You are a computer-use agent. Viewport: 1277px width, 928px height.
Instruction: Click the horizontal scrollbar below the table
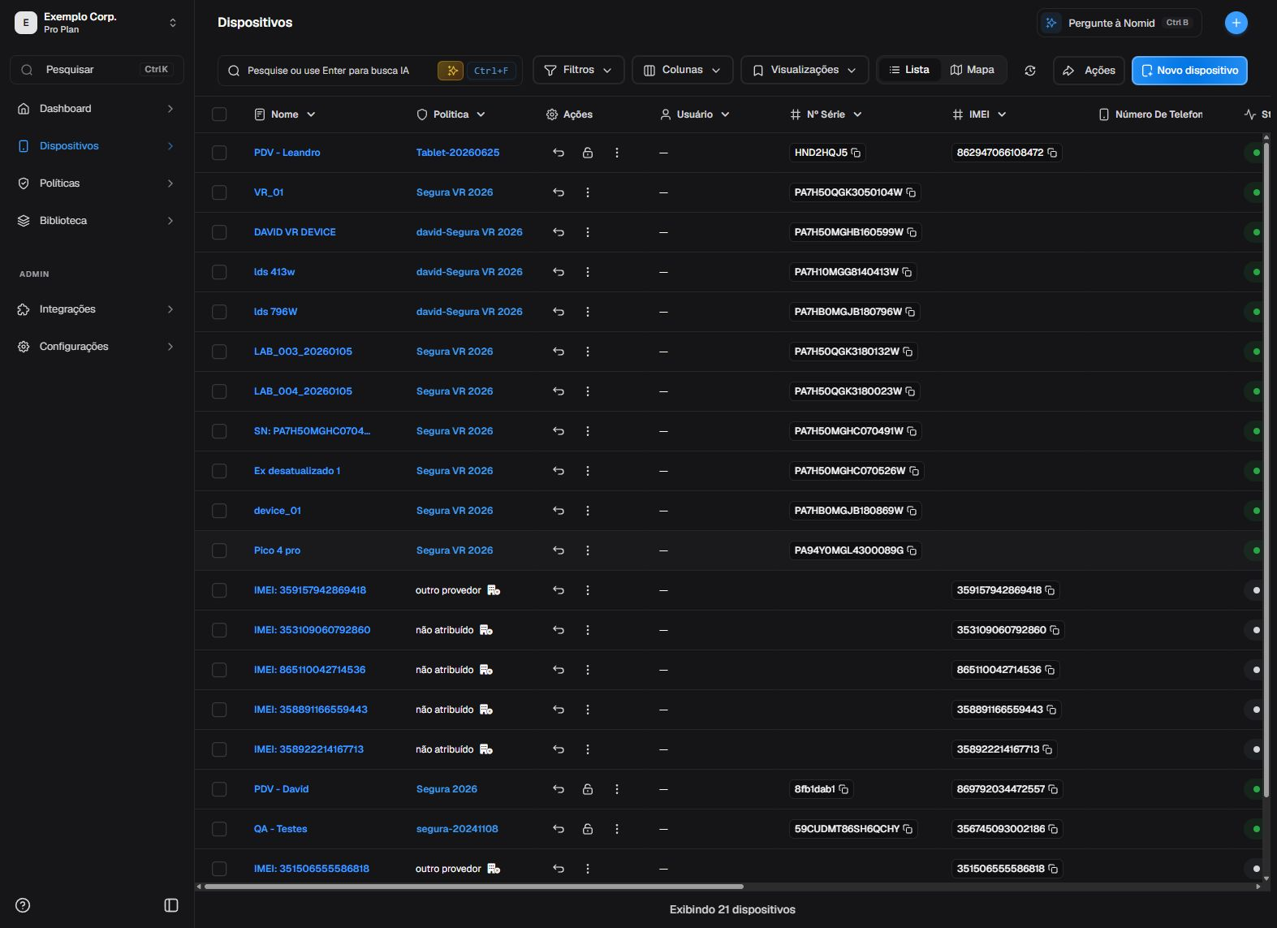click(x=474, y=887)
